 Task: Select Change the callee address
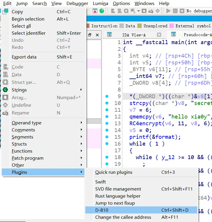click(x=141, y=217)
